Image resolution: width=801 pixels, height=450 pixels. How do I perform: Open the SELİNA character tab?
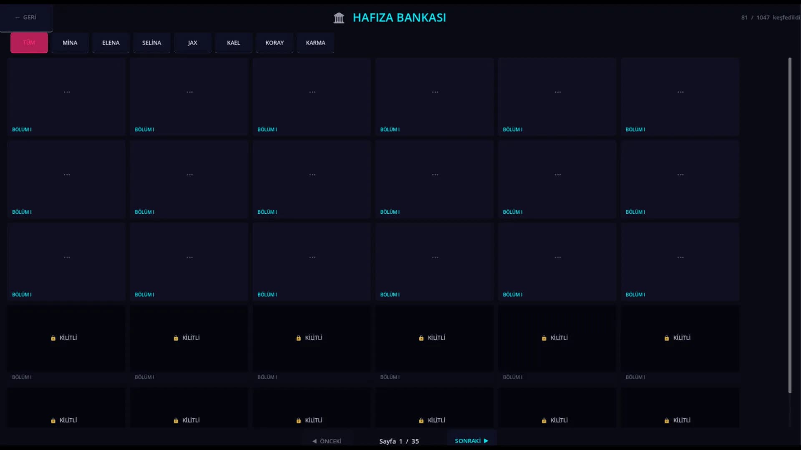152,43
